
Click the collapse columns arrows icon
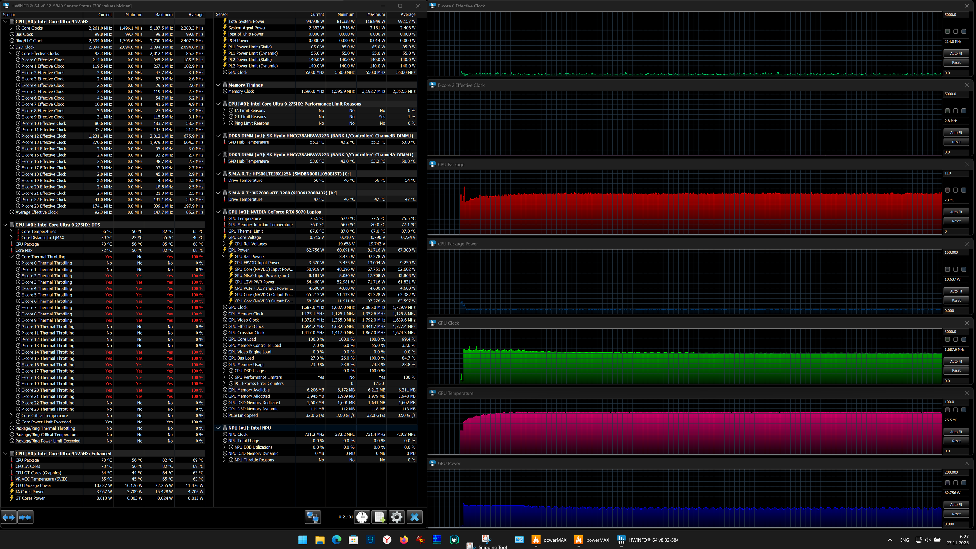tap(25, 517)
